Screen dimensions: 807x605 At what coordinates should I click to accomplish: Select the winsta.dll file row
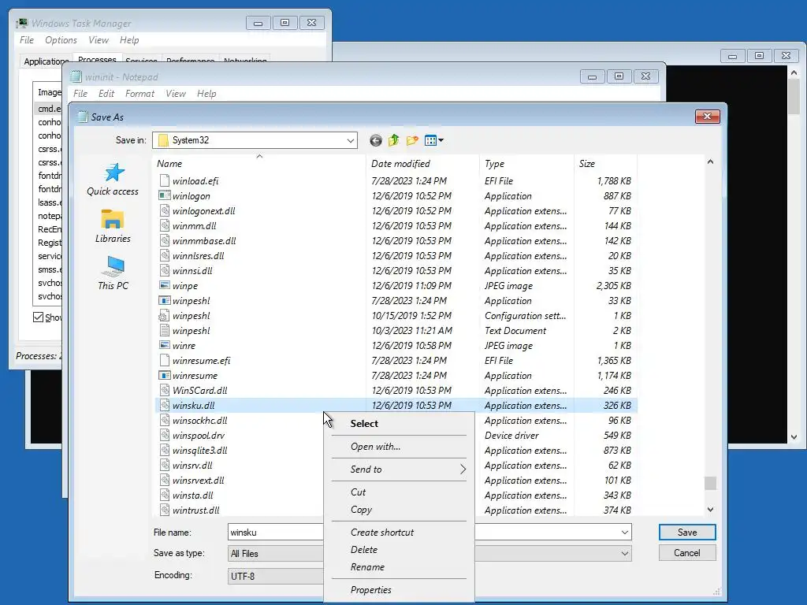(x=396, y=495)
